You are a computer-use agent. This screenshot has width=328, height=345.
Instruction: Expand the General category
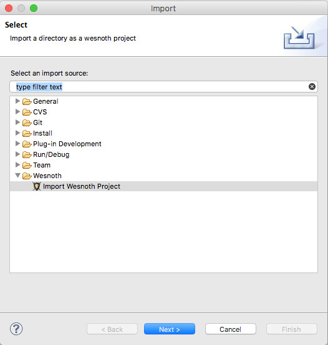[x=17, y=101]
